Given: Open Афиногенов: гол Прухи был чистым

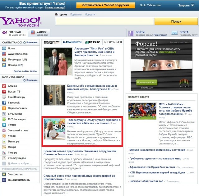Looking at the screenshot, I should pyautogui.click(x=152, y=167).
